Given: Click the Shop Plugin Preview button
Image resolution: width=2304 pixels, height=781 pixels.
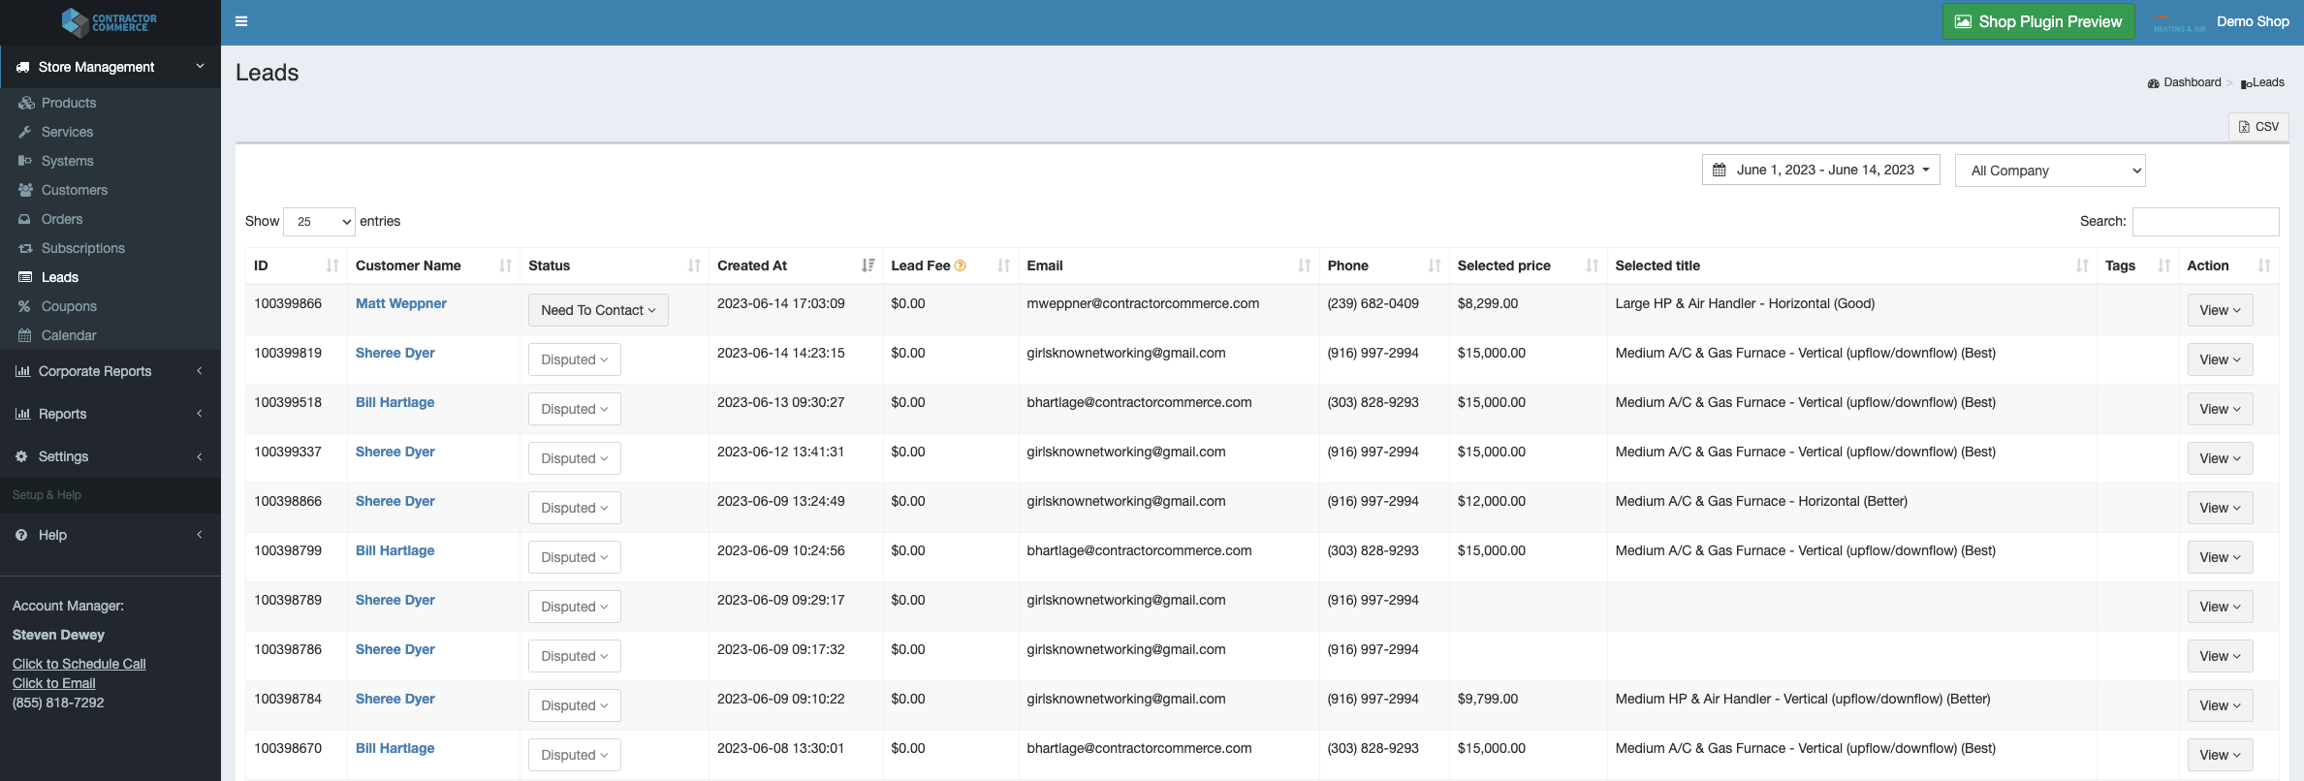Looking at the screenshot, I should pyautogui.click(x=2037, y=21).
